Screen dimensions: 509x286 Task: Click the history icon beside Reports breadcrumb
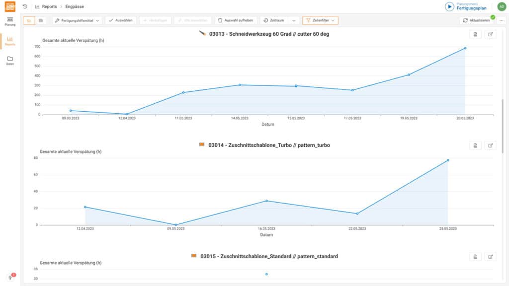pos(25,6)
